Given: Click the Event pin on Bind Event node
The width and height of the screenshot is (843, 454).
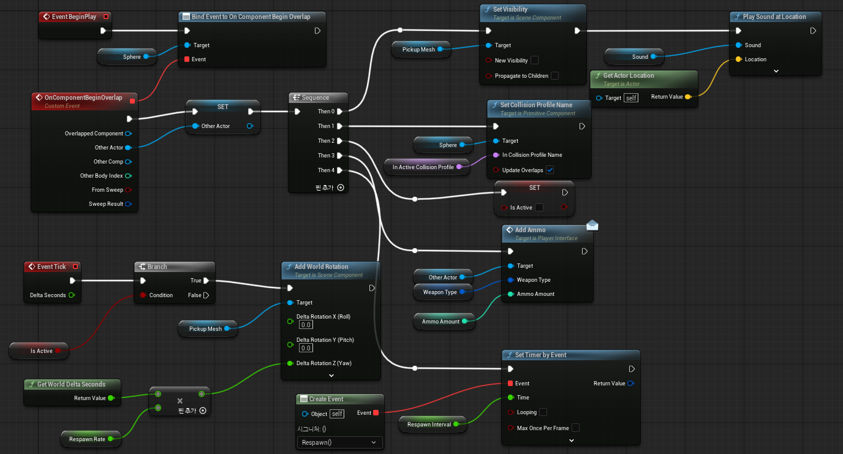Looking at the screenshot, I should tap(187, 59).
